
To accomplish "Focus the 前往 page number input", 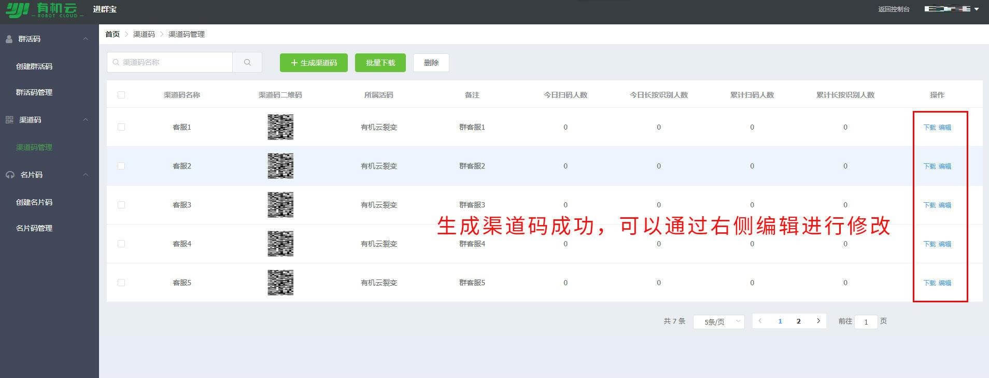I will 866,321.
